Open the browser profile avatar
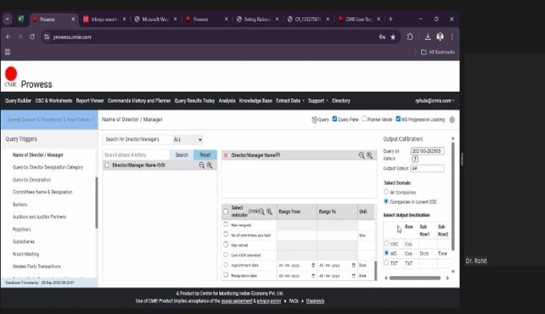Image resolution: width=545 pixels, height=314 pixels. coord(440,36)
